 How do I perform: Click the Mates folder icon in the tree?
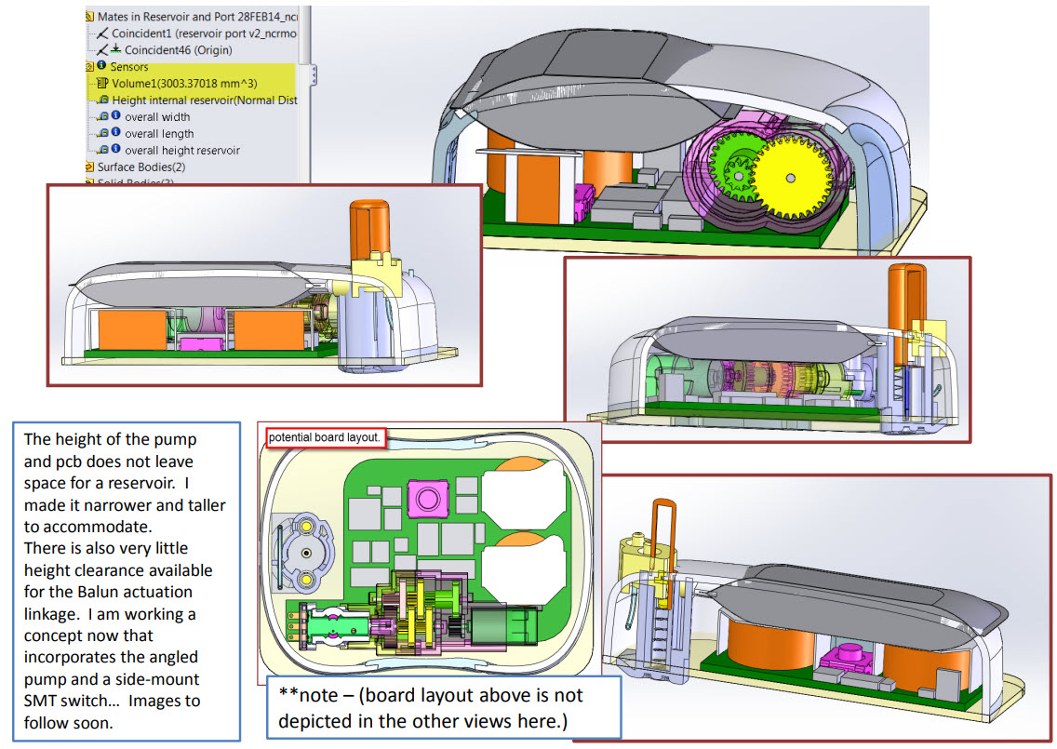[89, 16]
